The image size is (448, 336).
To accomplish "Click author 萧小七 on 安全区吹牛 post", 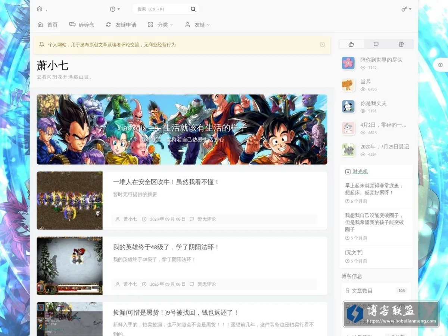I will (130, 219).
